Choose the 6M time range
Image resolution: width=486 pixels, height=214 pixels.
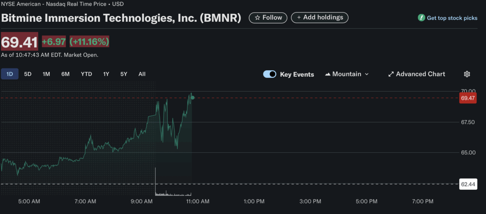65,74
